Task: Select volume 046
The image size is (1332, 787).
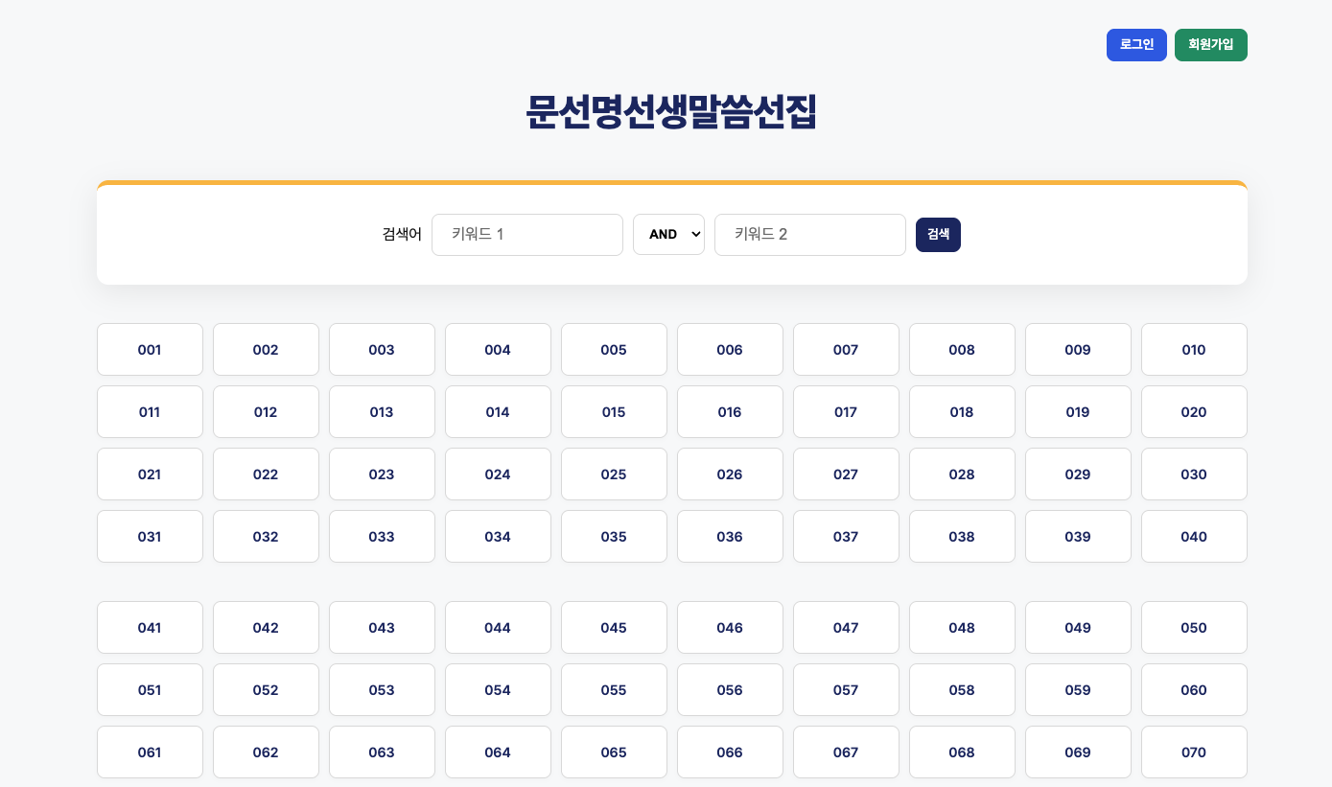Action: tap(730, 628)
